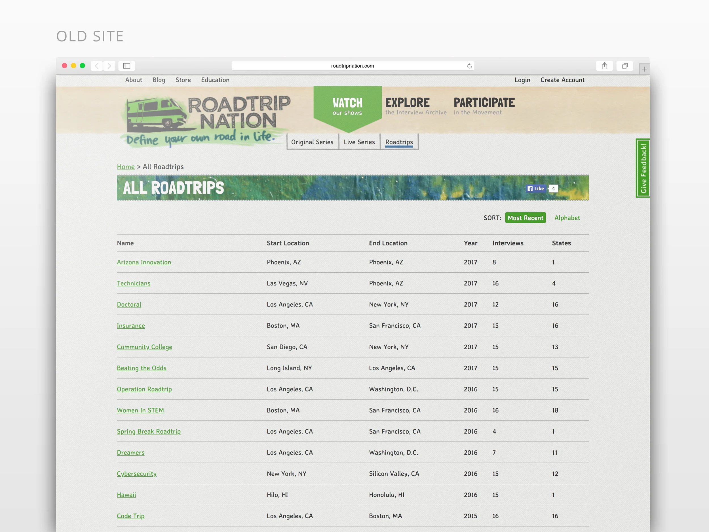Click the roadtripnation.com address bar
The height and width of the screenshot is (532, 709).
pyautogui.click(x=352, y=66)
